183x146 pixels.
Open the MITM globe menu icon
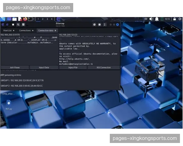(95, 25)
